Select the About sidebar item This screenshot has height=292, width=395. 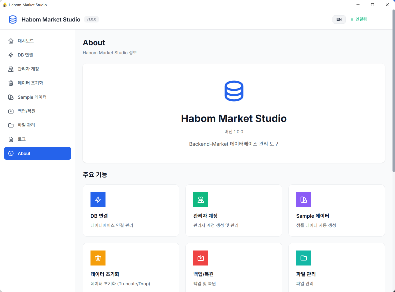[x=37, y=153]
